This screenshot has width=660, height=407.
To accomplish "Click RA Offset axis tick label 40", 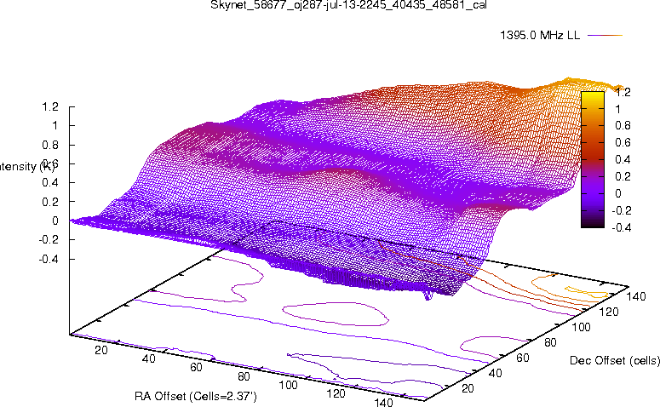I will click(148, 358).
